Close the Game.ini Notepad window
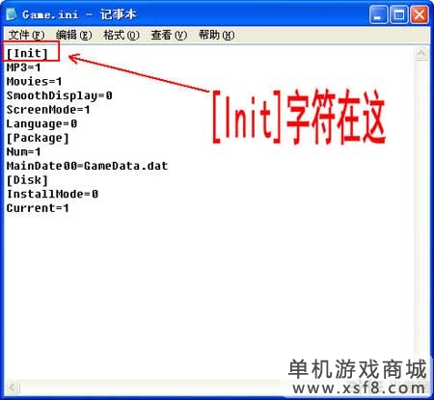The height and width of the screenshot is (400, 434). pos(420,14)
